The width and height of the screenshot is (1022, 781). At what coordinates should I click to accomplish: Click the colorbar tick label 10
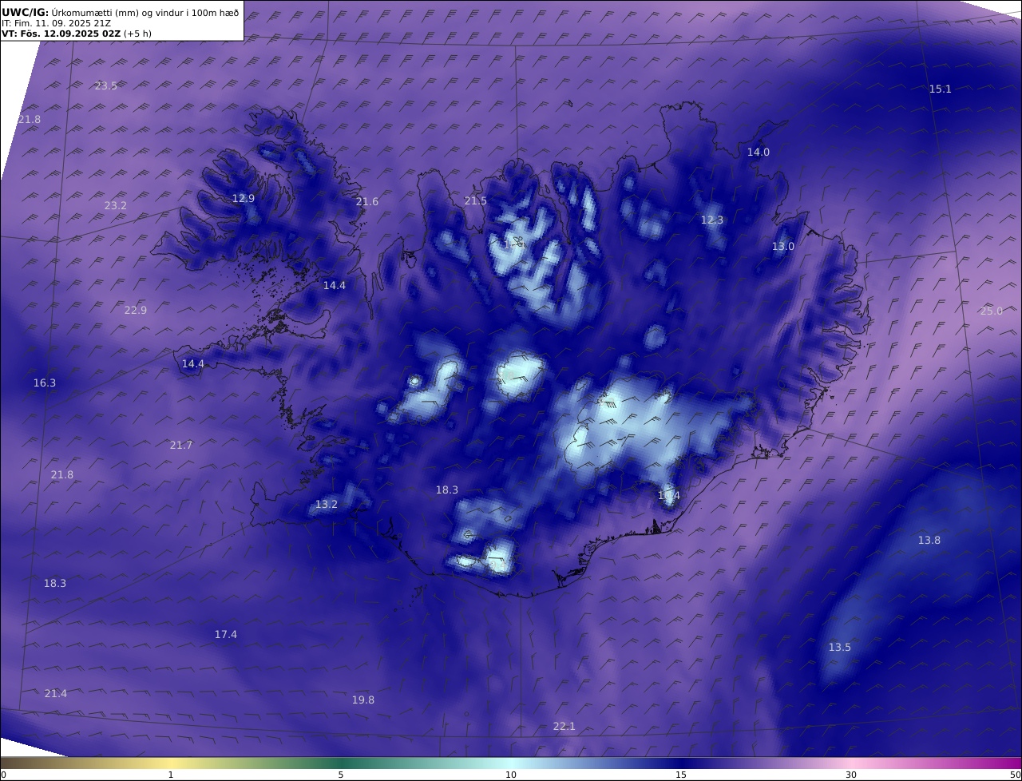[511, 775]
